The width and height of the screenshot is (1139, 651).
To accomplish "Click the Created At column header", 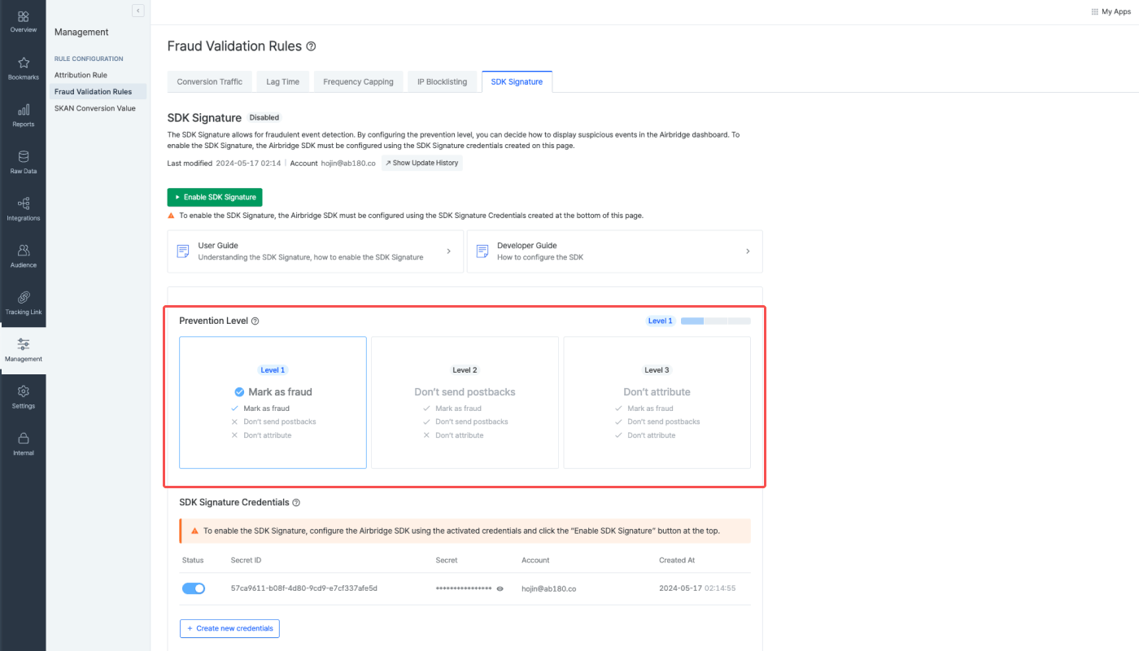I will coord(677,560).
